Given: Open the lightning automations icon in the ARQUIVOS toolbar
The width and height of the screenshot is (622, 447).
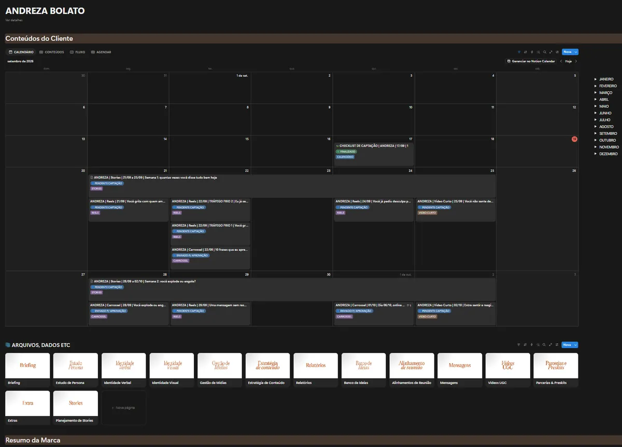Looking at the screenshot, I should click(532, 344).
